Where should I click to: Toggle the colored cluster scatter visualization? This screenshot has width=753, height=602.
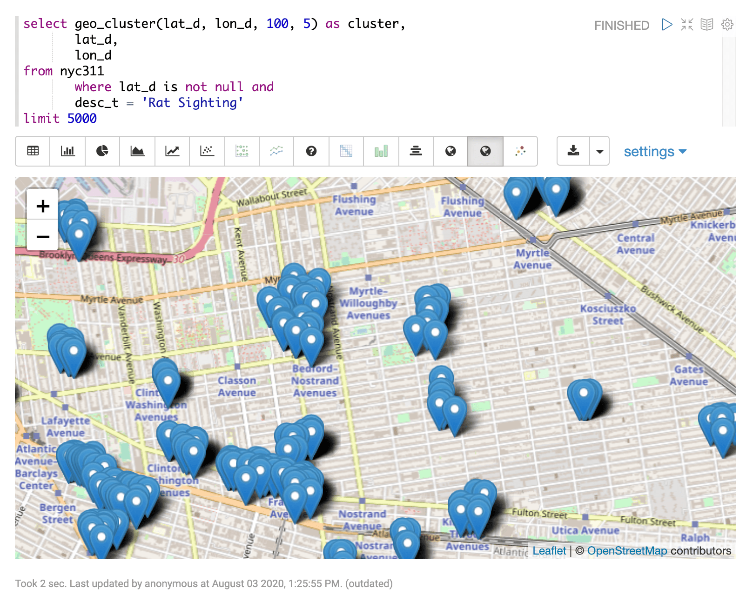pyautogui.click(x=520, y=151)
